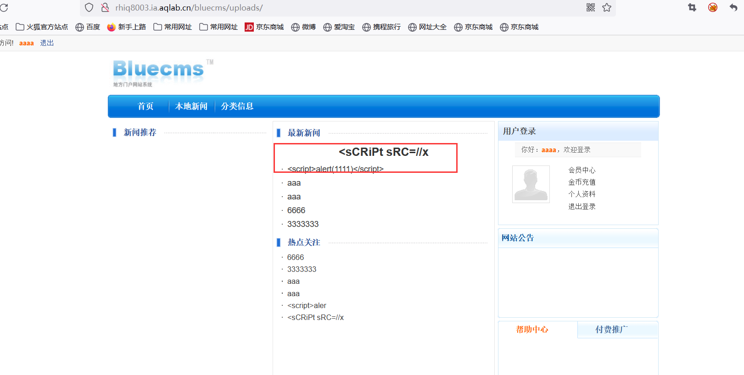Show the page QR code icon
The width and height of the screenshot is (744, 375).
pyautogui.click(x=591, y=7)
